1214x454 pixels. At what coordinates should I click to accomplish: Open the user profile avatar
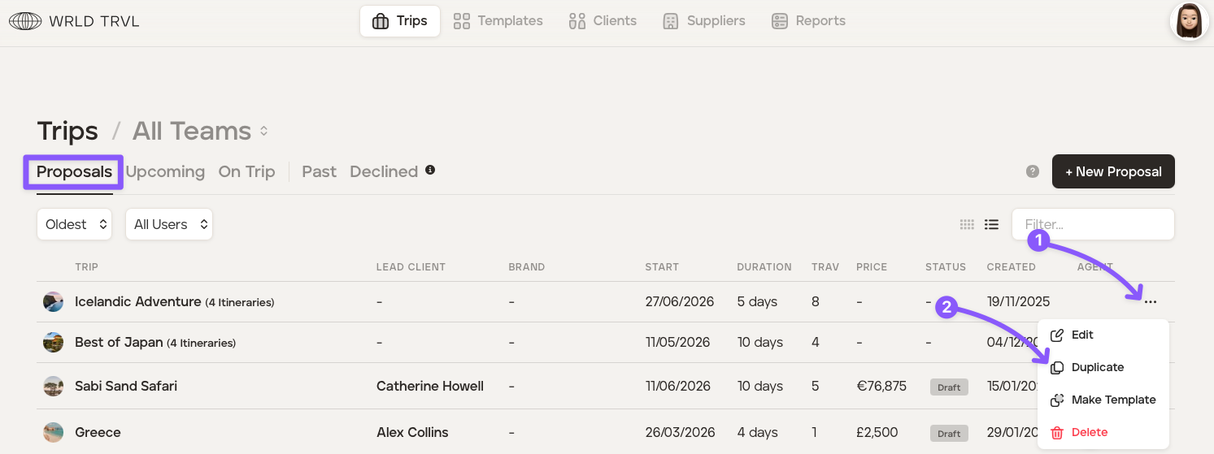click(x=1189, y=21)
